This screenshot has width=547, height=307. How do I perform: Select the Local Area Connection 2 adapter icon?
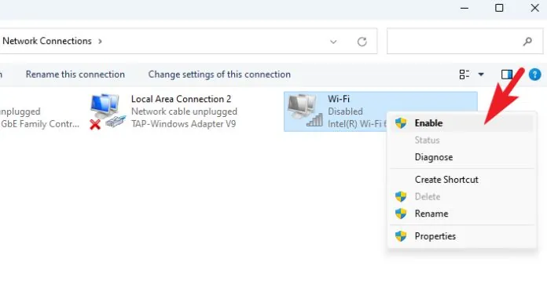107,111
